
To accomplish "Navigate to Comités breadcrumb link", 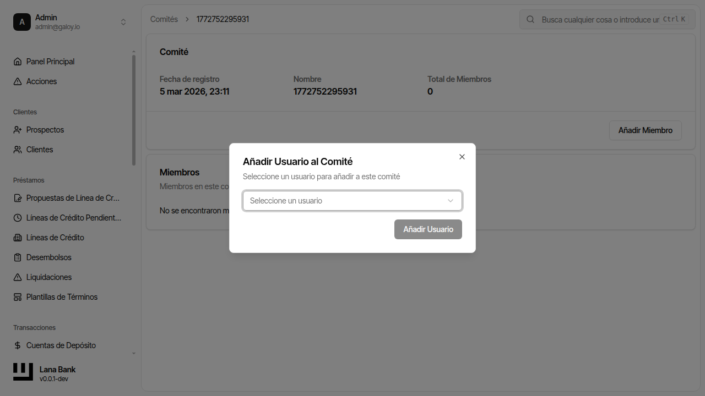I will click(164, 19).
